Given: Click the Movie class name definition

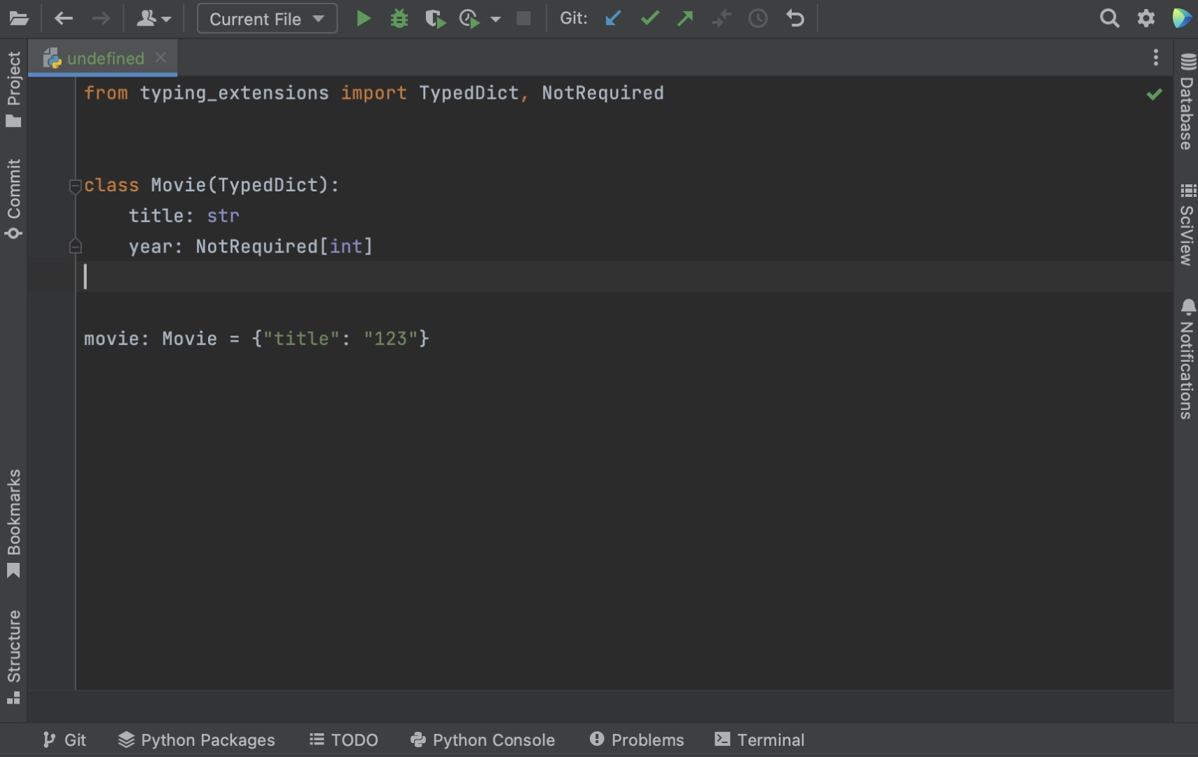Looking at the screenshot, I should tap(179, 185).
